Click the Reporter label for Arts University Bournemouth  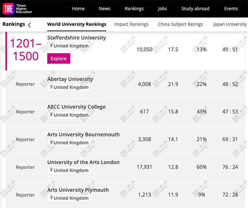tap(25, 139)
